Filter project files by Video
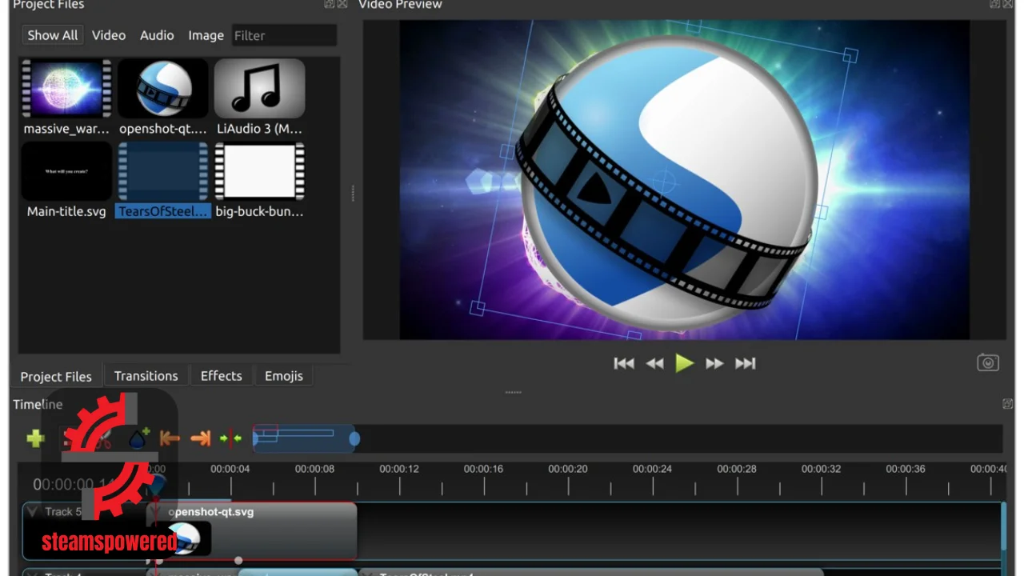 click(x=109, y=35)
